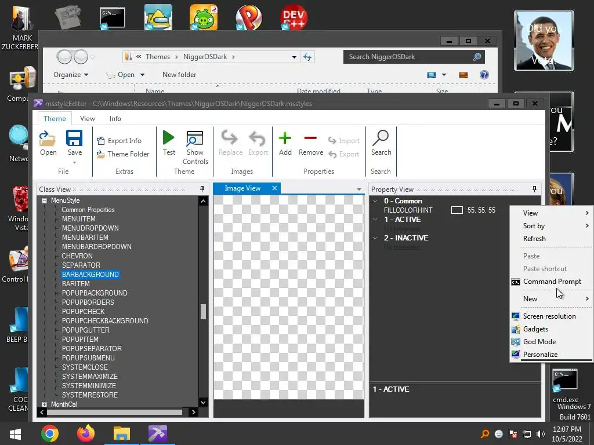
Task: Collapse the 1 - ACTIVE property group
Action: tap(375, 220)
